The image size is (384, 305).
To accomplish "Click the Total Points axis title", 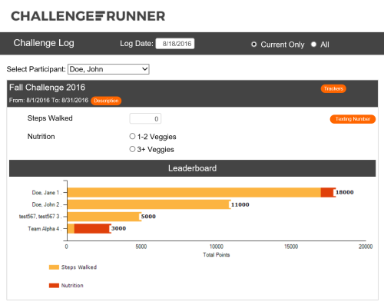I will (217, 255).
